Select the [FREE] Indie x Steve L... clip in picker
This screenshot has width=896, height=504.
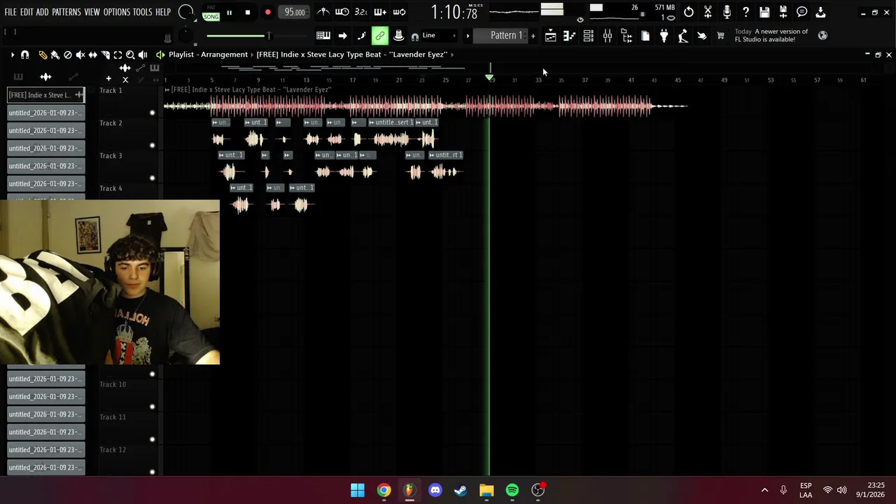point(46,94)
